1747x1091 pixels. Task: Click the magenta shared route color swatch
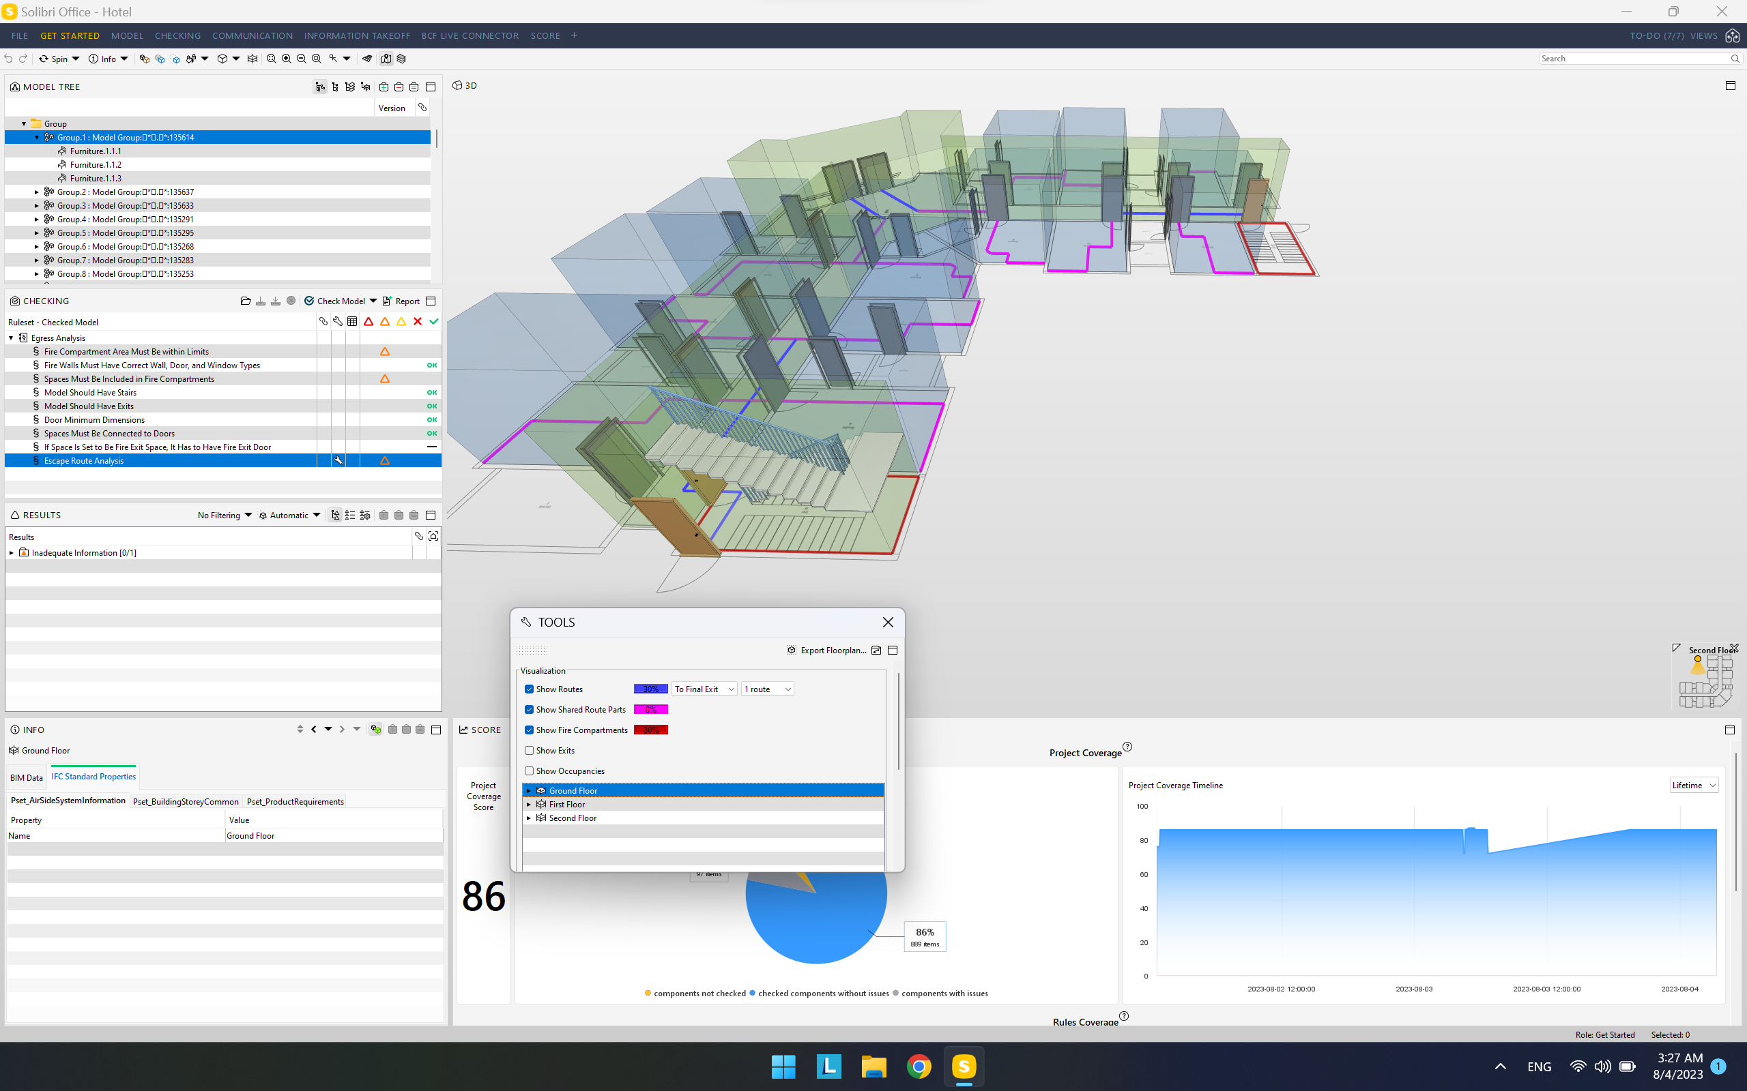tap(650, 709)
